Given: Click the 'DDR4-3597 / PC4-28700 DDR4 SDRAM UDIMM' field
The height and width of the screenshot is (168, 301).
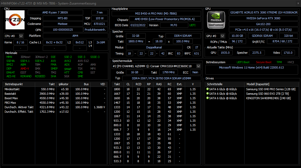Looking at the screenshot, I should click(x=161, y=78).
